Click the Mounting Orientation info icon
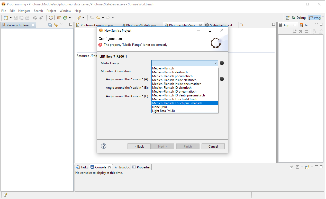The width and height of the screenshot is (326, 199). [x=222, y=79]
